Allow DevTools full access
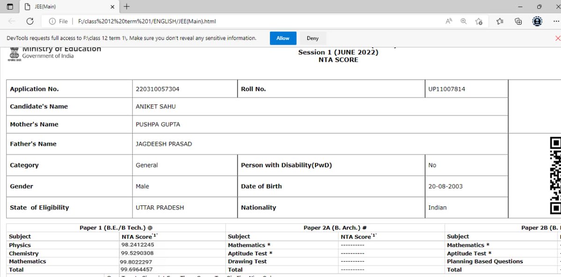 click(x=283, y=38)
